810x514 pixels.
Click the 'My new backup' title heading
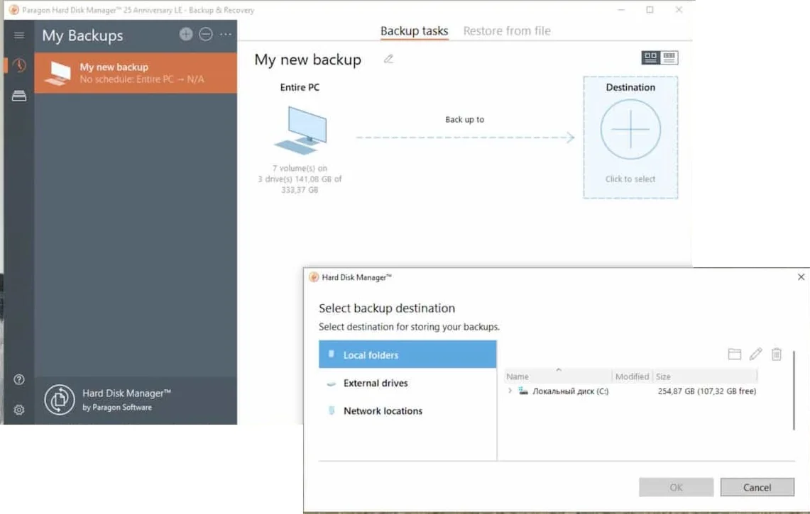[308, 60]
